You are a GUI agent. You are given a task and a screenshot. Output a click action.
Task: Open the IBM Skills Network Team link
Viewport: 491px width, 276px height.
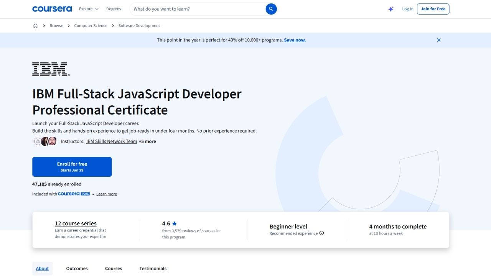pyautogui.click(x=112, y=141)
